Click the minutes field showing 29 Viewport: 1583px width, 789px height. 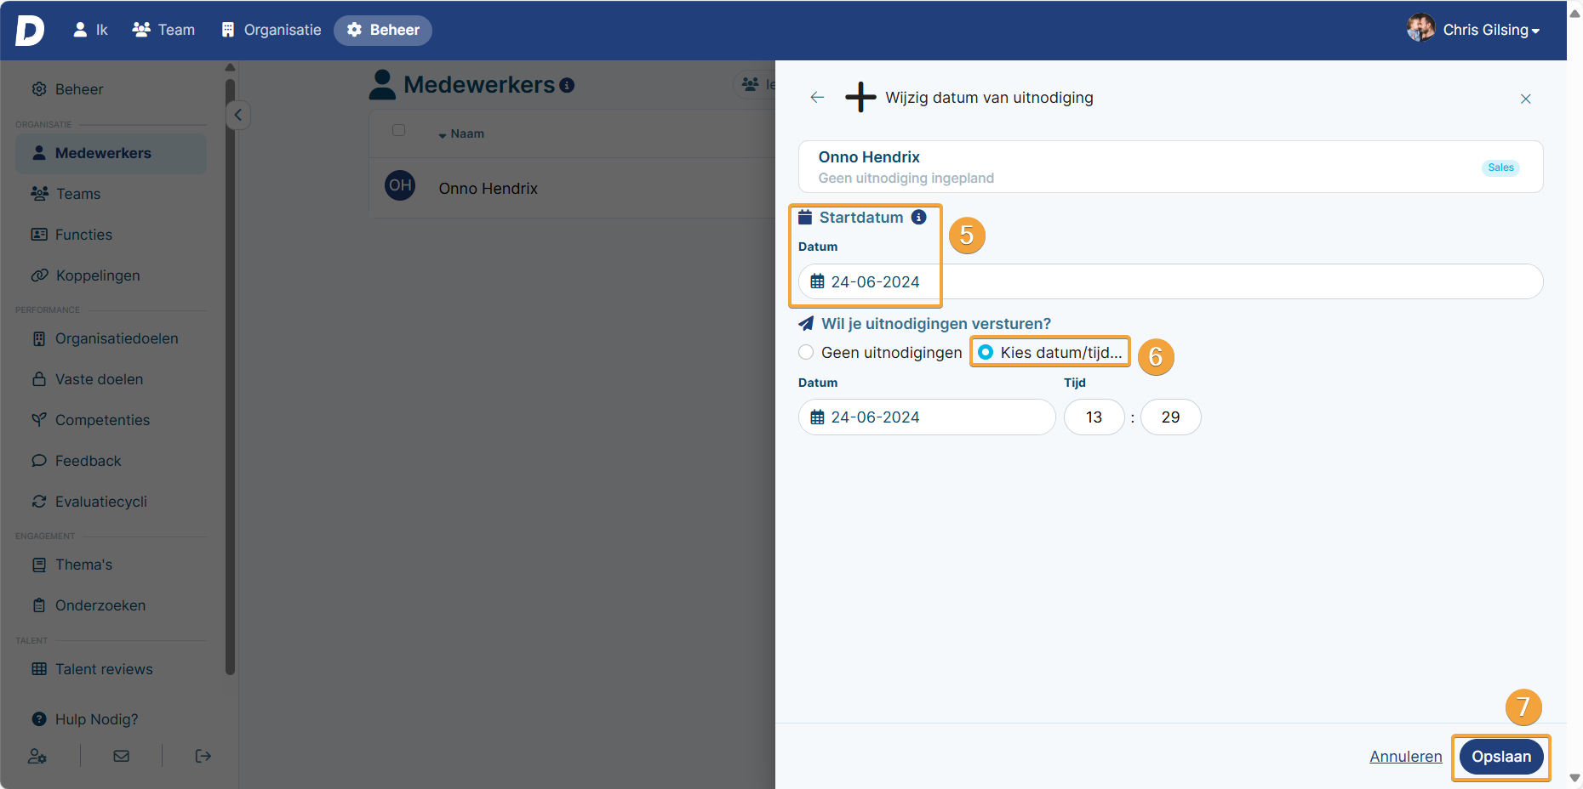click(1171, 417)
